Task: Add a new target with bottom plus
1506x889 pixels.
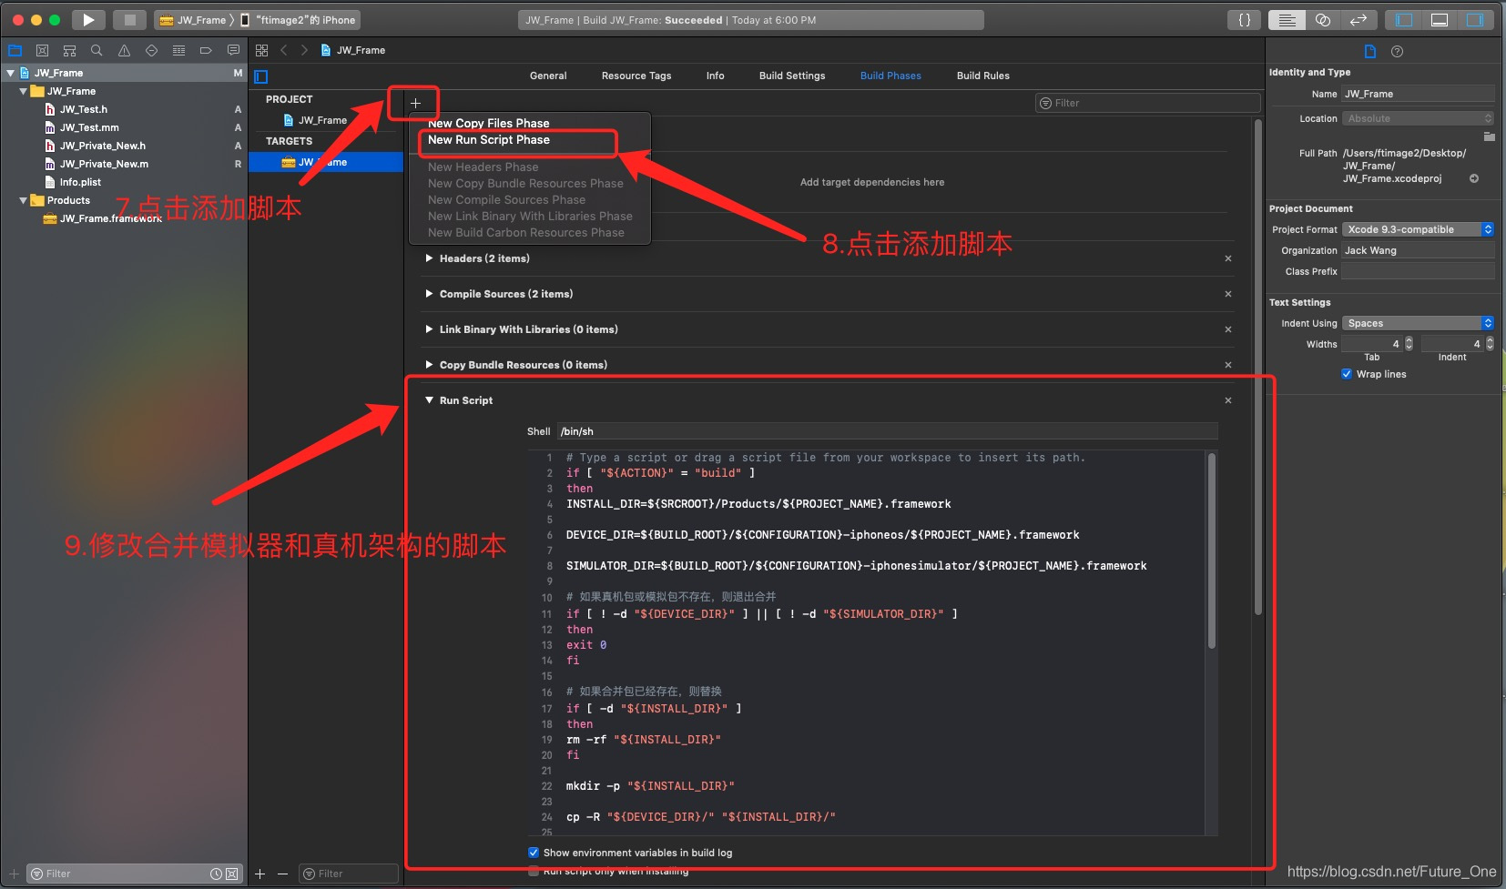Action: [260, 874]
